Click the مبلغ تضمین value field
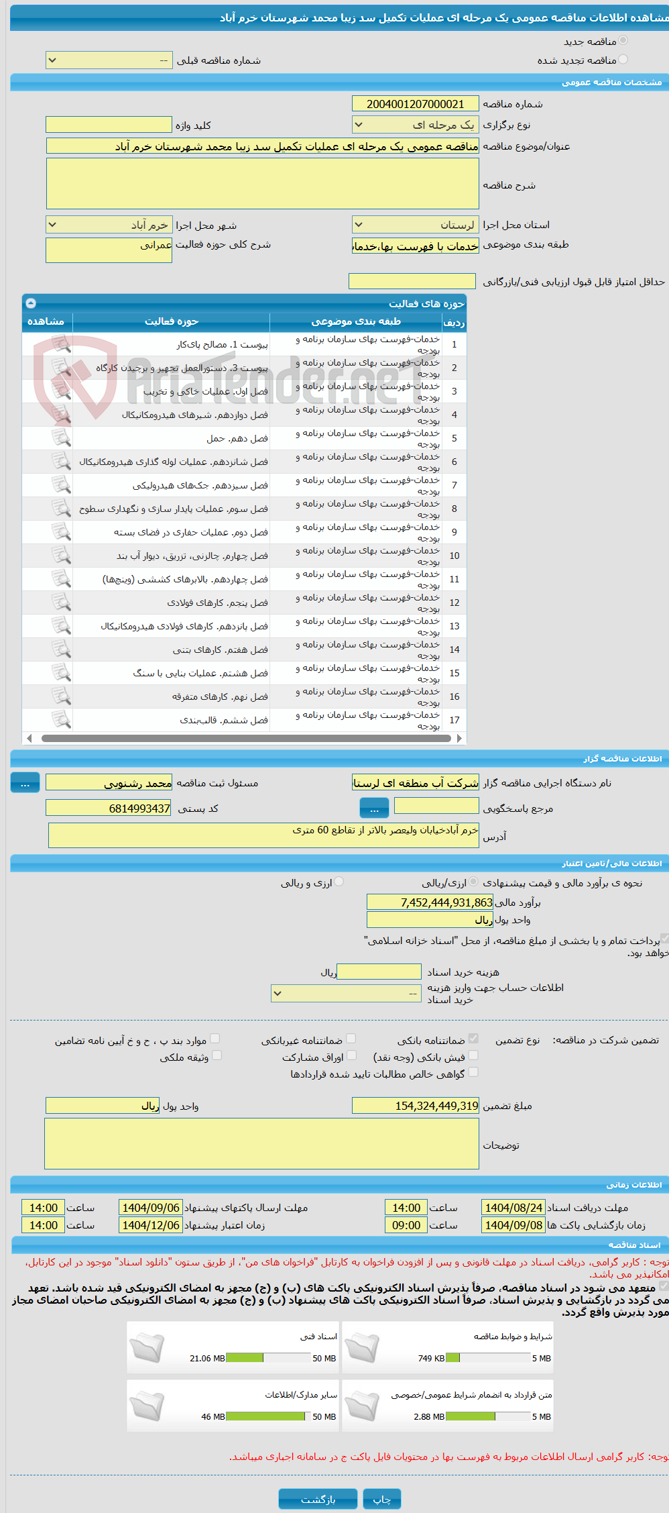Viewport: 669px width, 1513px height. click(x=416, y=1106)
